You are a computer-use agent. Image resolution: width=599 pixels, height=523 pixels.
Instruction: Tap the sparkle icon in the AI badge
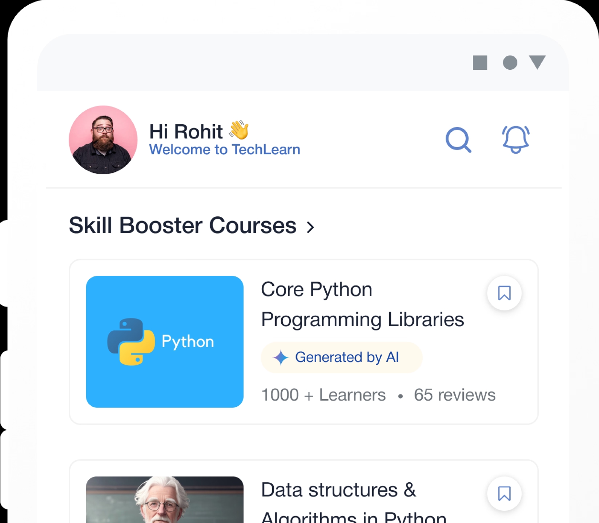[281, 357]
